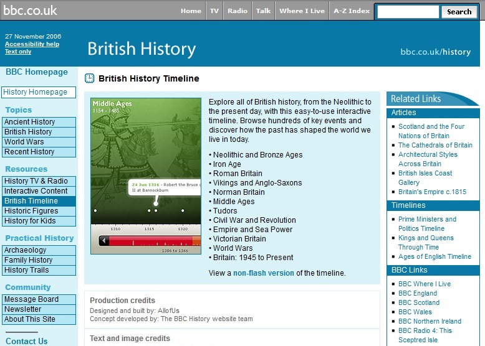
Task: Open the Talk section
Action: [x=263, y=11]
